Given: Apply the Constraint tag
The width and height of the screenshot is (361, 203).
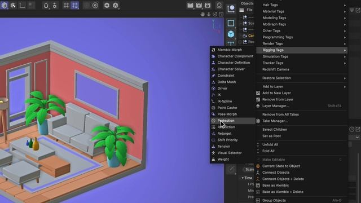Looking at the screenshot, I should tap(232, 76).
